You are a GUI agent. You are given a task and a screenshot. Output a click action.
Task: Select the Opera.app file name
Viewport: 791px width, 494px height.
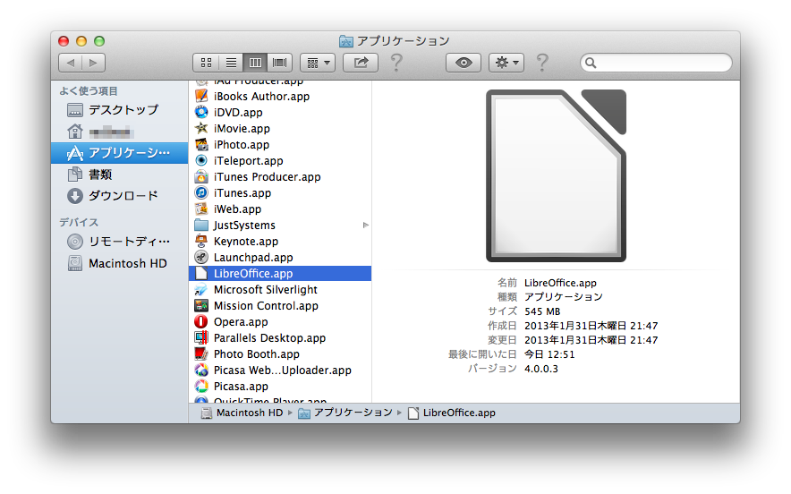pos(241,322)
